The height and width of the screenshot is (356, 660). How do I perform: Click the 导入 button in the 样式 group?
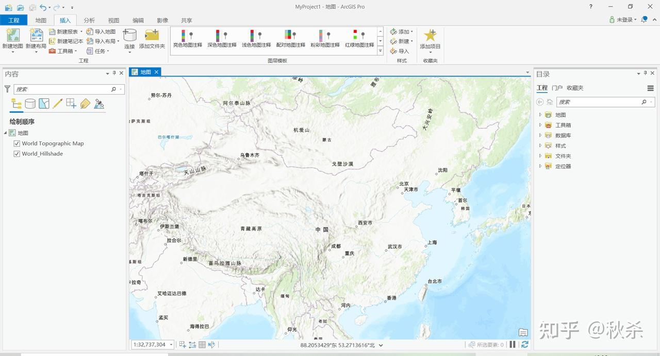(x=401, y=50)
